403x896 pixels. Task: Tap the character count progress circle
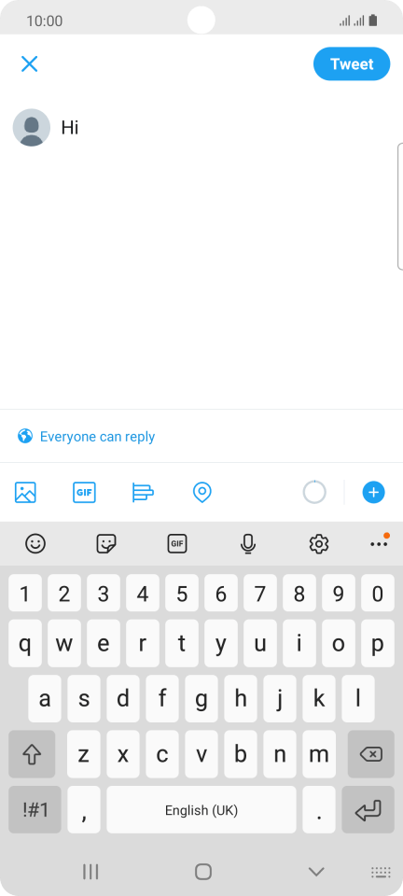point(314,492)
